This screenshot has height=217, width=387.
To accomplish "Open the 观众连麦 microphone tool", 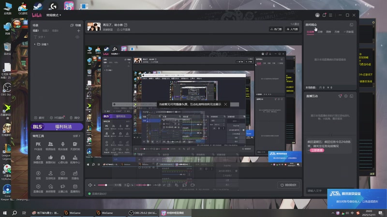I will (x=63, y=146).
